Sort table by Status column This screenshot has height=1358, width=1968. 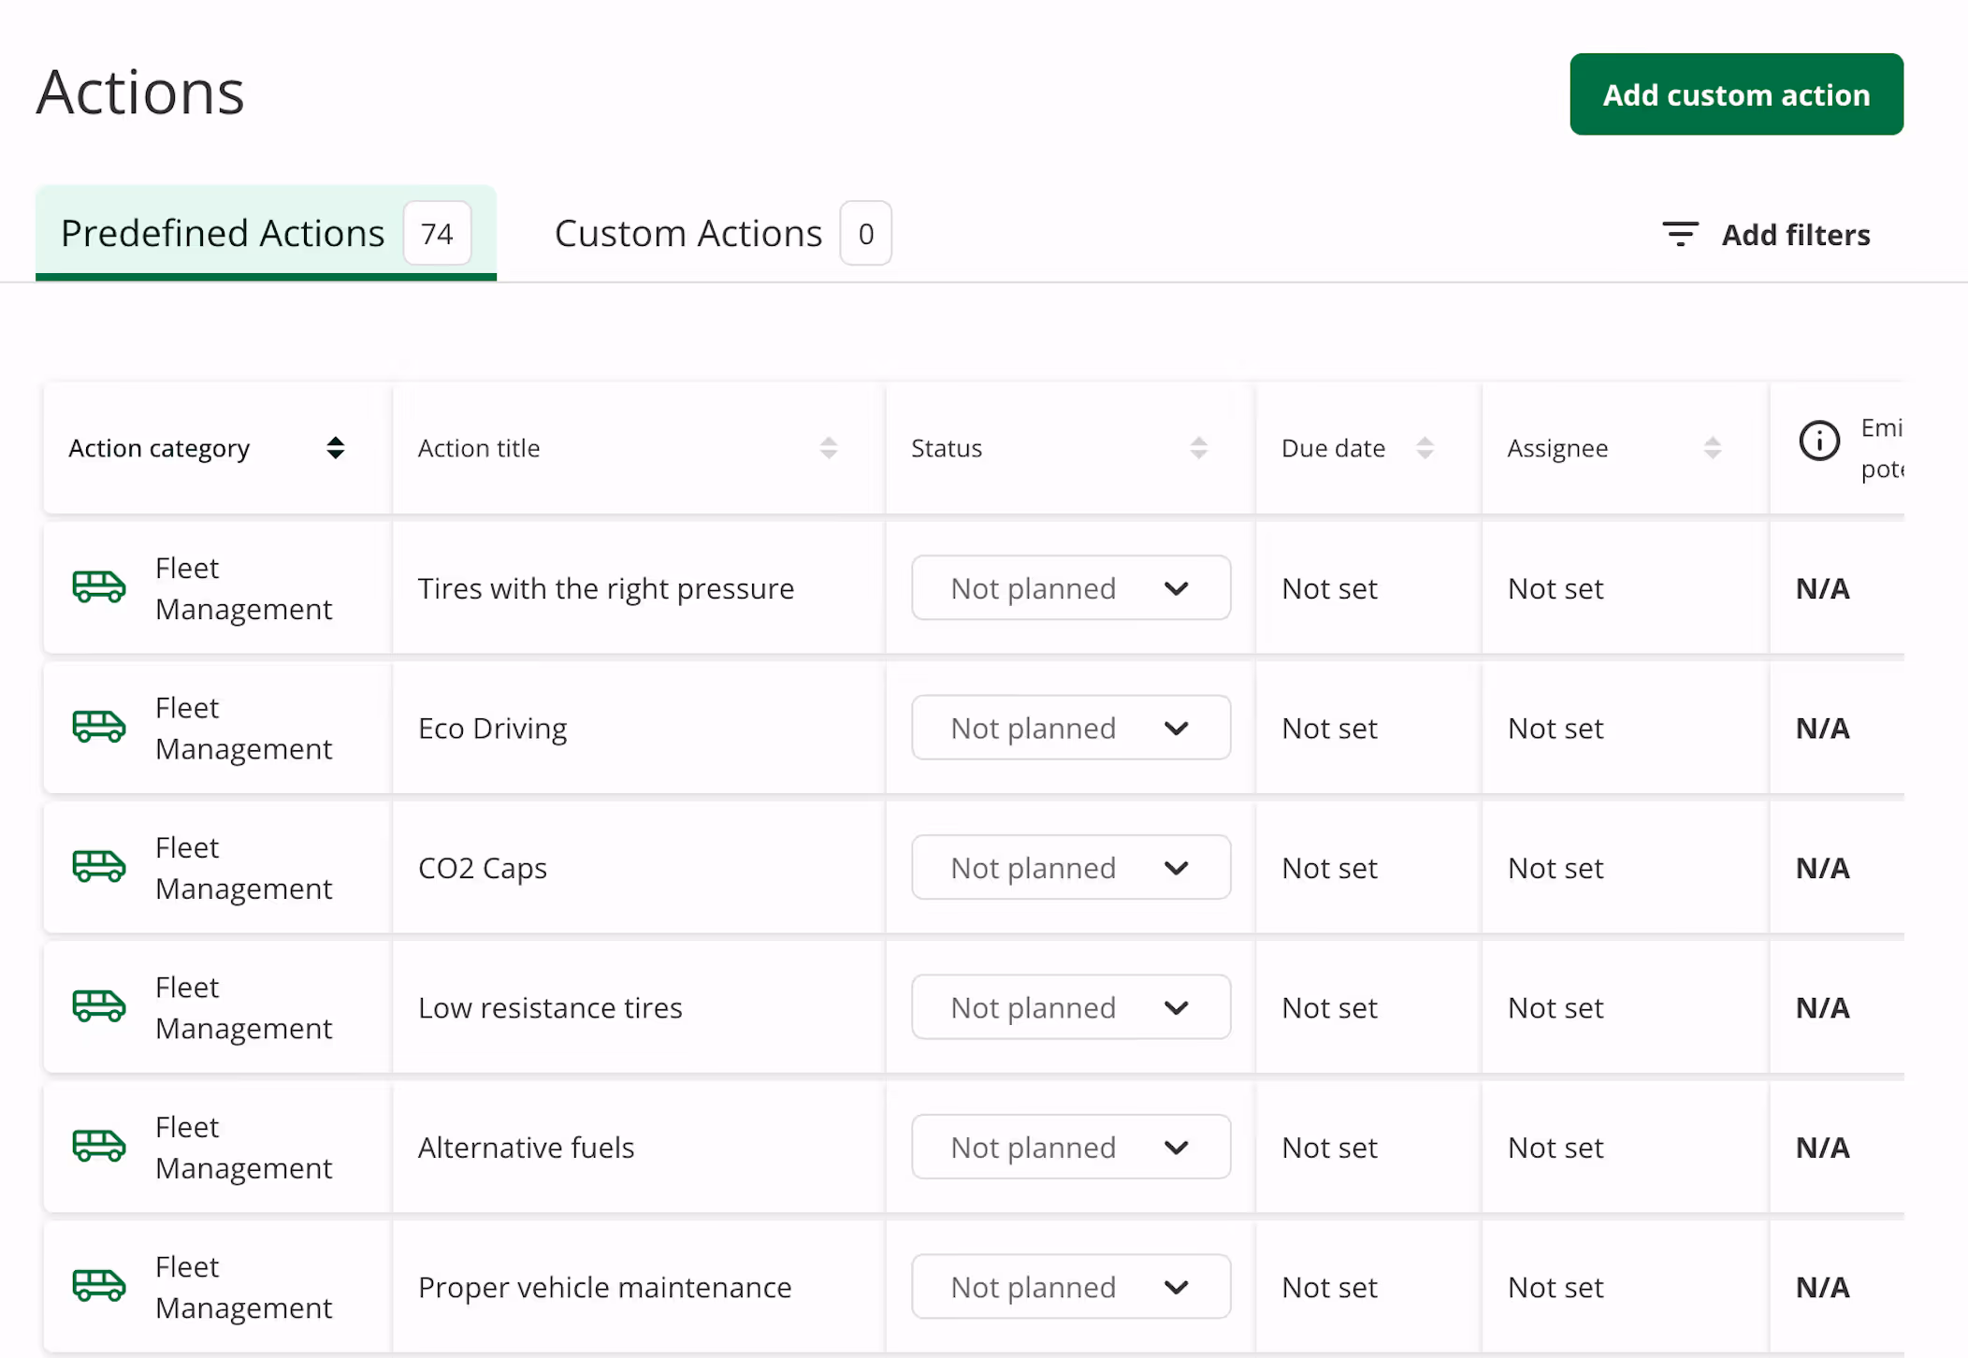tap(1198, 448)
